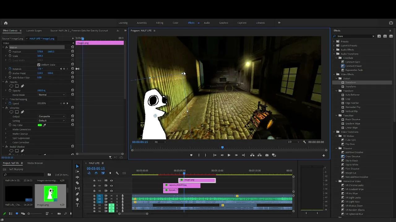Switch to the Audio workspace

click(x=207, y=23)
